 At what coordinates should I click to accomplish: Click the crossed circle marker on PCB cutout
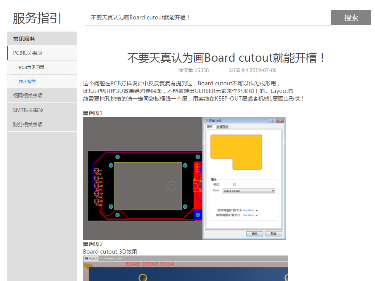point(172,186)
